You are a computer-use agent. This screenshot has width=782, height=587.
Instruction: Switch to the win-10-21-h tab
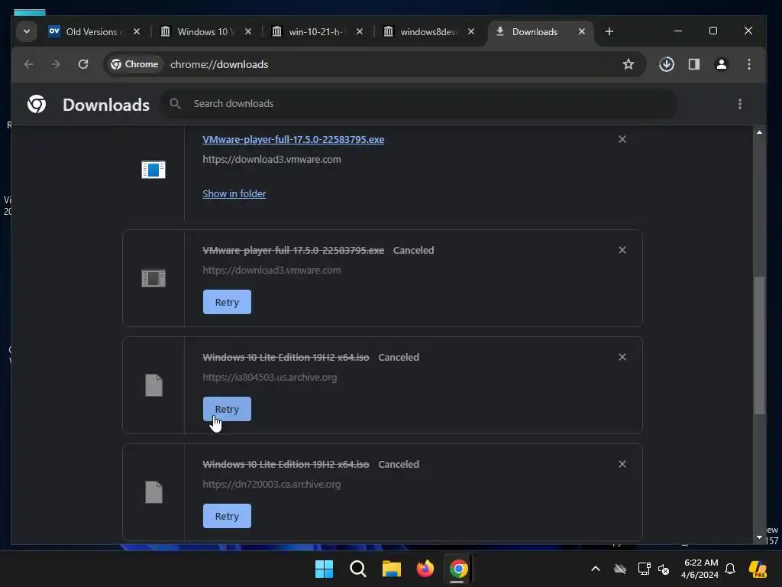pyautogui.click(x=317, y=31)
